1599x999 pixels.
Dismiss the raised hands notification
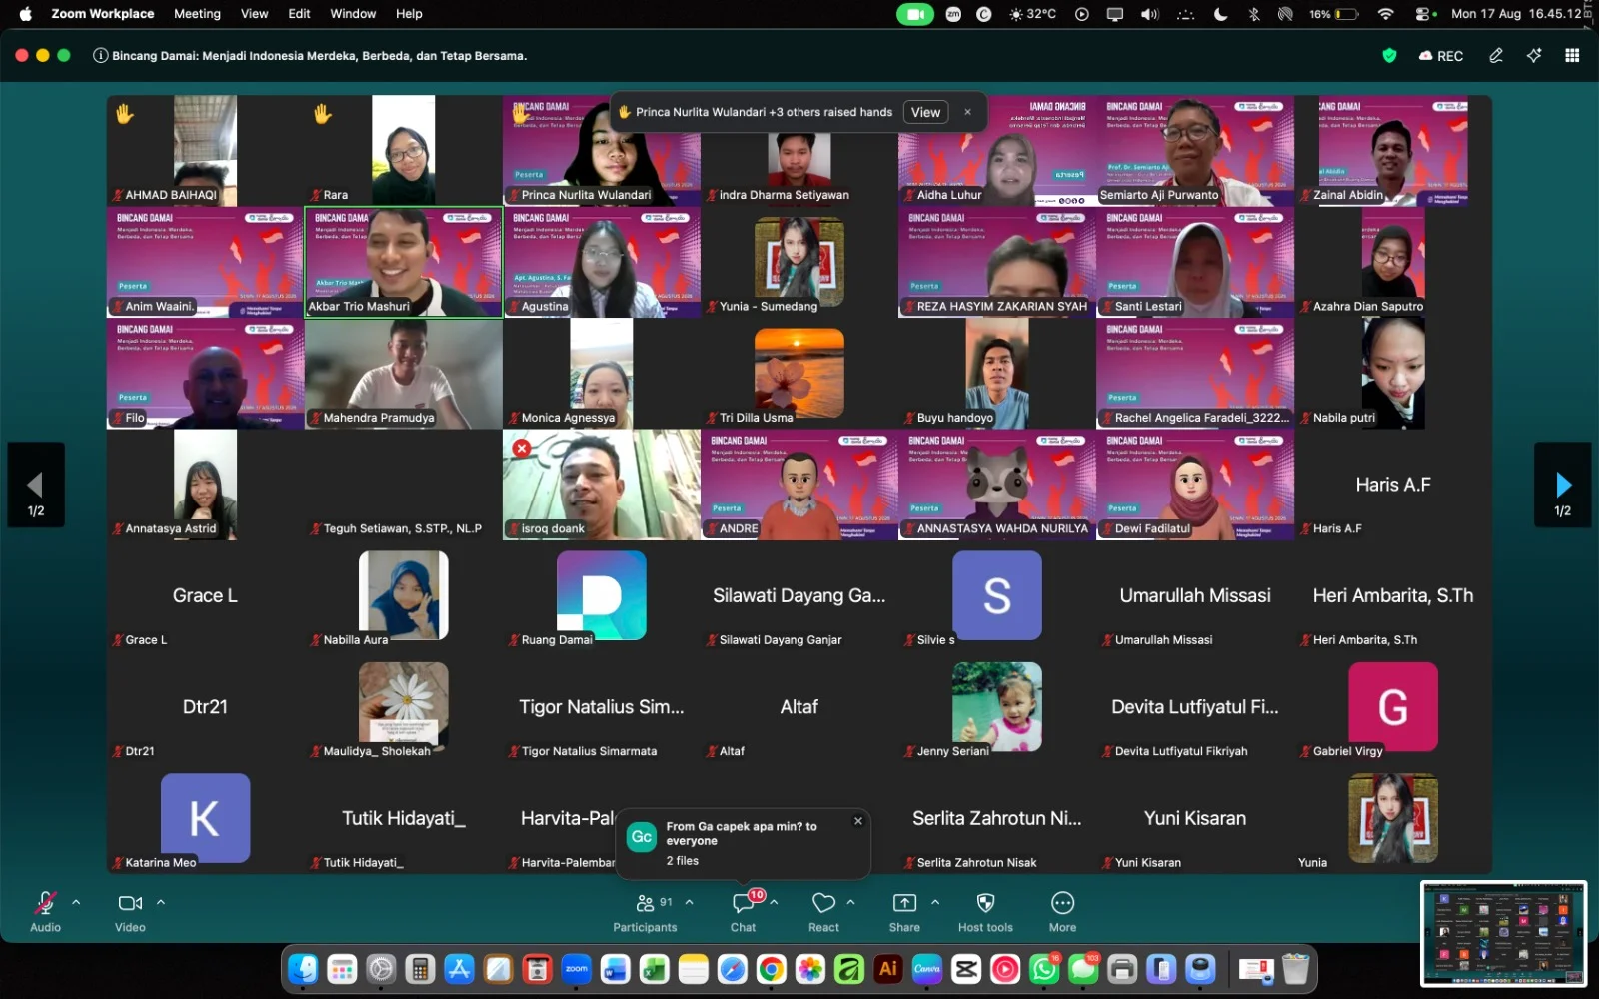coord(967,112)
